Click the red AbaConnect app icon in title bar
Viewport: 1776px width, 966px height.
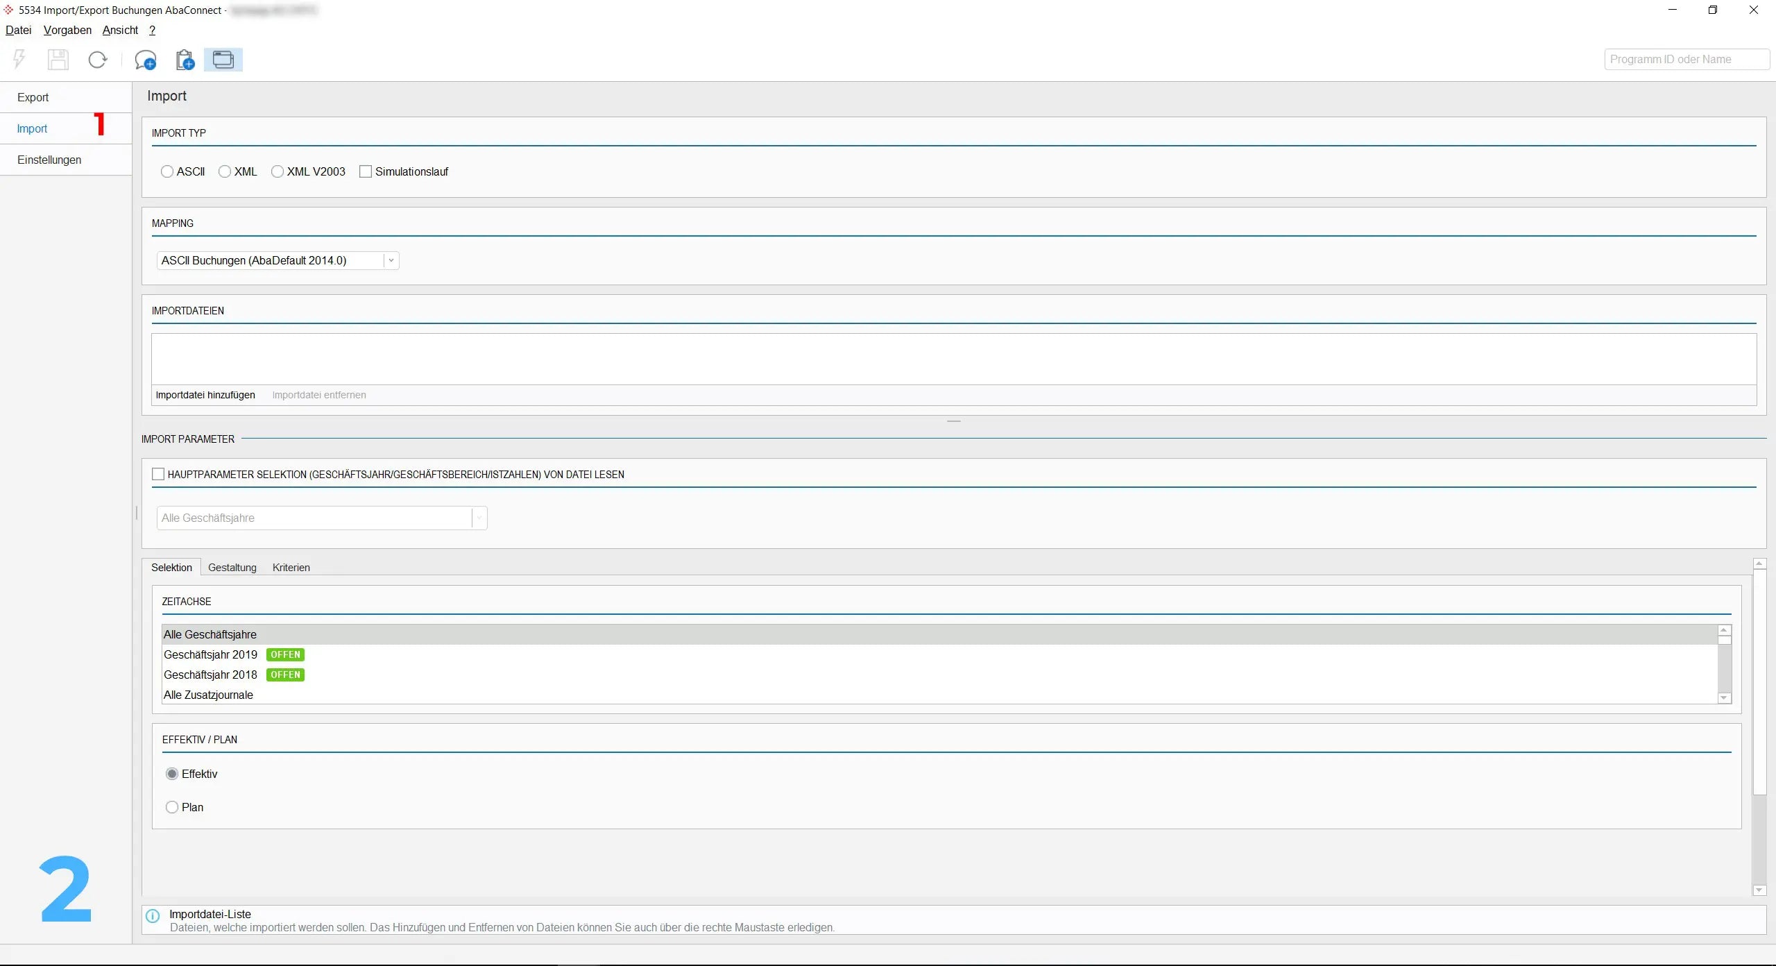(8, 10)
